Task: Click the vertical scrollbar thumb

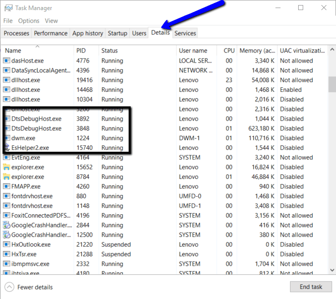Action: point(332,84)
